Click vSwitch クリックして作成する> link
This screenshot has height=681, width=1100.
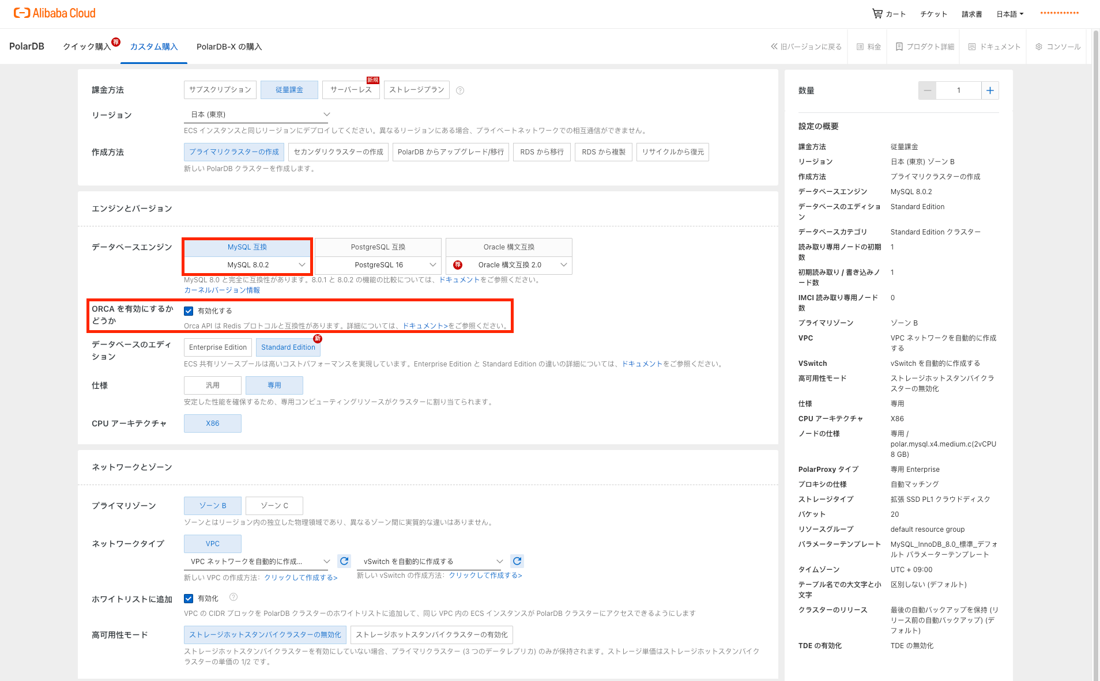[x=485, y=576]
